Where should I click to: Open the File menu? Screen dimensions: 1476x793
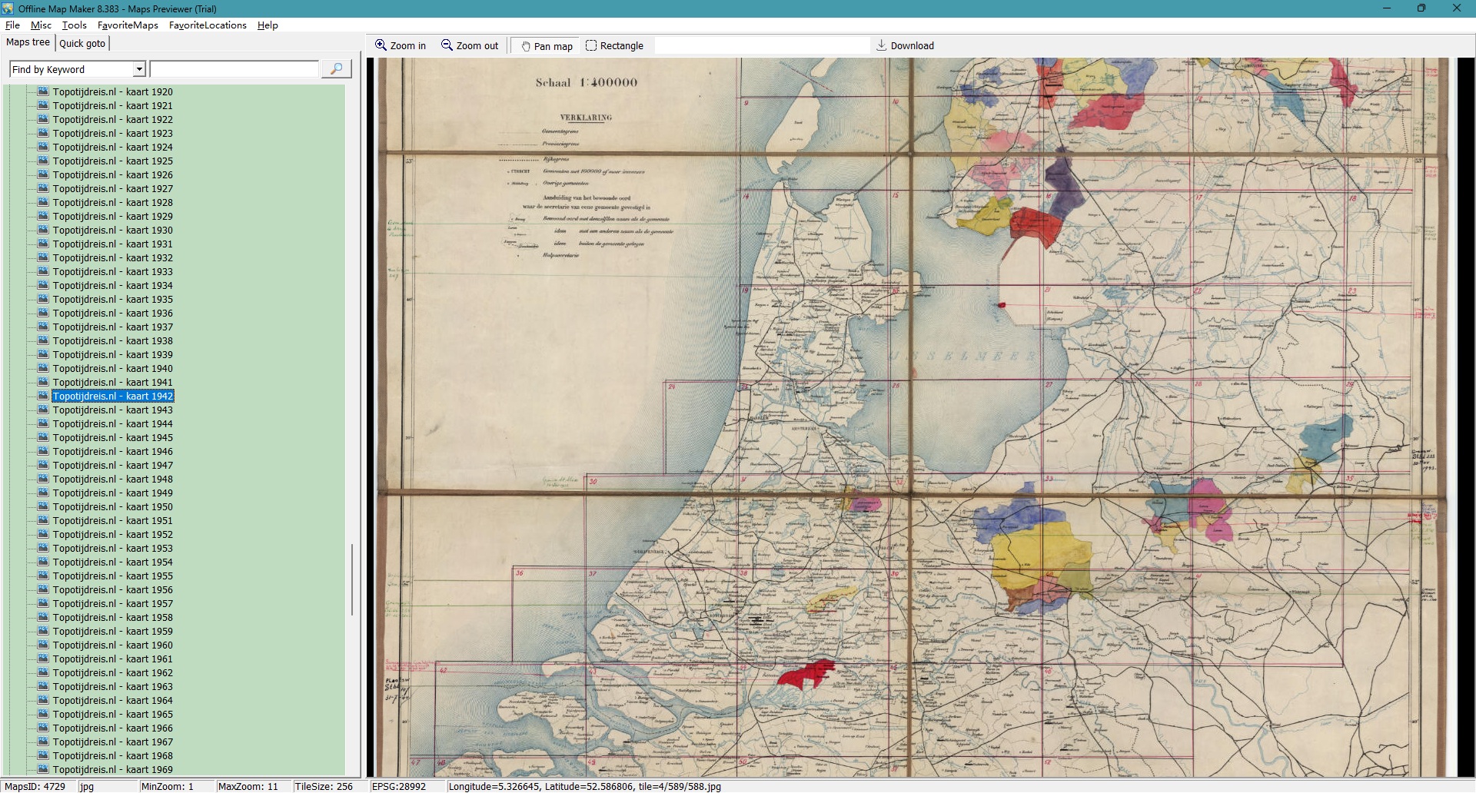[x=12, y=25]
